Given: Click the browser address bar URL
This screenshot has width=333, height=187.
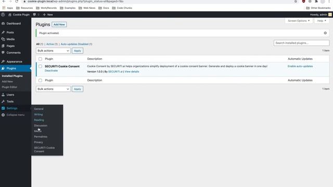Looking at the screenshot, I should pos(75,1).
